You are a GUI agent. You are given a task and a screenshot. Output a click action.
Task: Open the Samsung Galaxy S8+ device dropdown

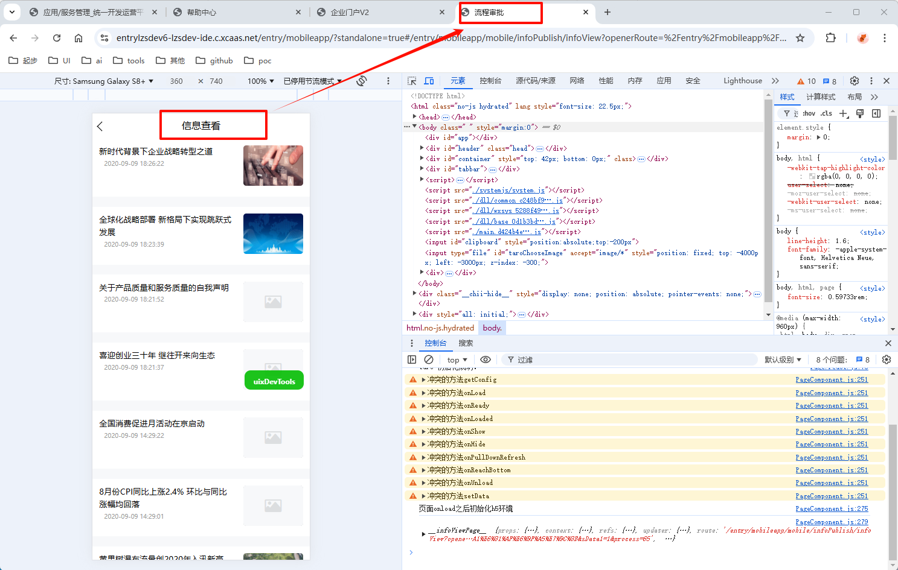(103, 81)
